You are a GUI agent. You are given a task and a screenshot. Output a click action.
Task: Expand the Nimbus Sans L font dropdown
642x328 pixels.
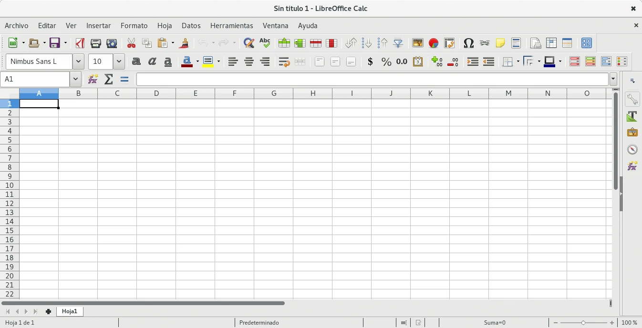(x=78, y=61)
